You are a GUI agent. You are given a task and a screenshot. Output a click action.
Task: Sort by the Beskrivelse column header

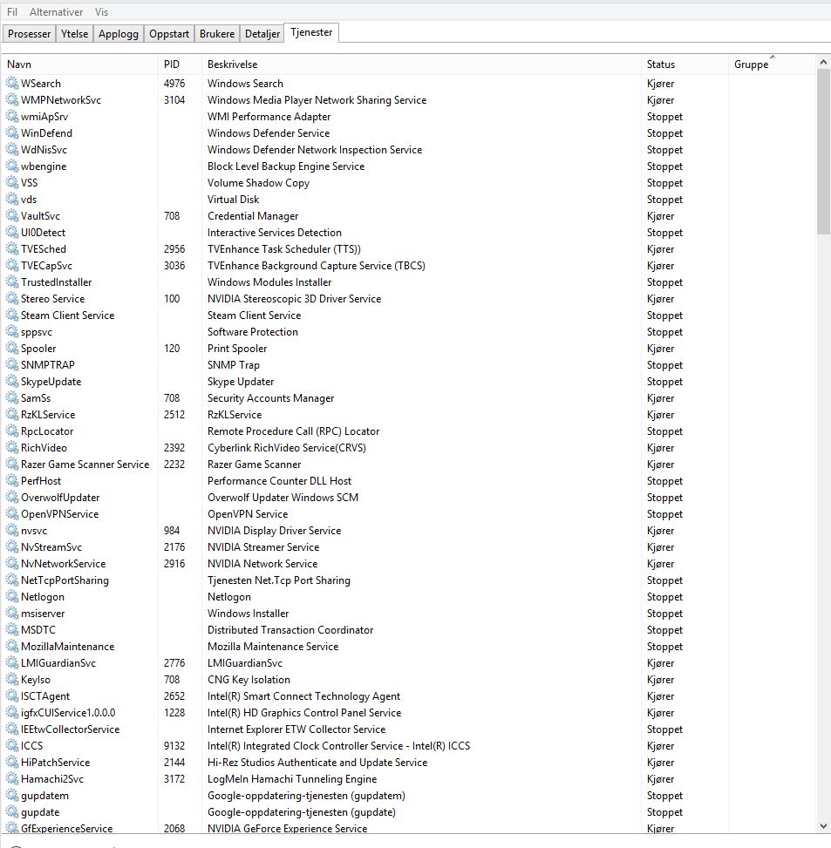click(421, 64)
